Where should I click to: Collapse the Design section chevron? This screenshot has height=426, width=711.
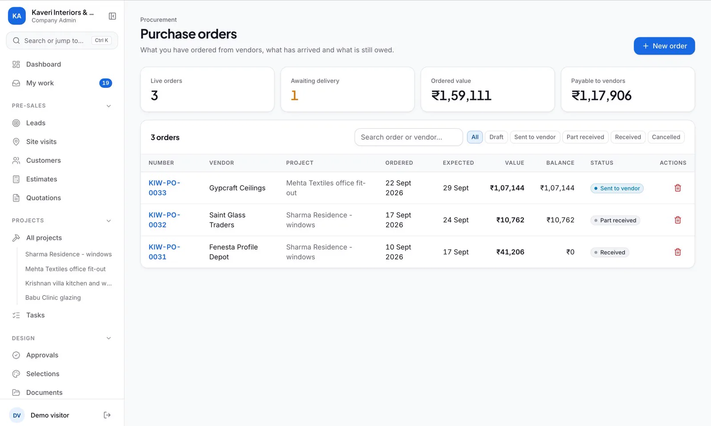pos(109,338)
